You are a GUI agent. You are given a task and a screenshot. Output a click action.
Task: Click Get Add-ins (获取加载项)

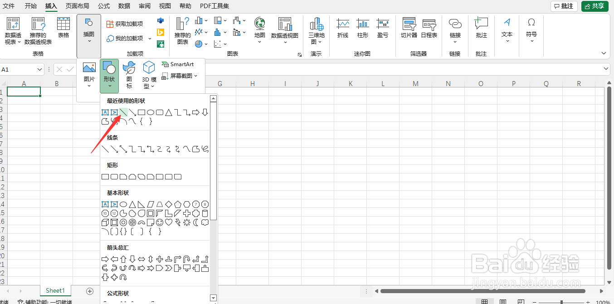tap(125, 24)
